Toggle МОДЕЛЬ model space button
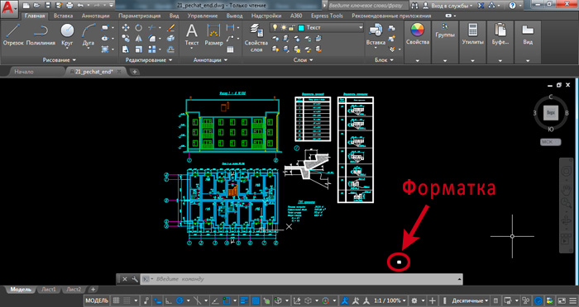Screen dimensions: 579x307 tap(97, 300)
